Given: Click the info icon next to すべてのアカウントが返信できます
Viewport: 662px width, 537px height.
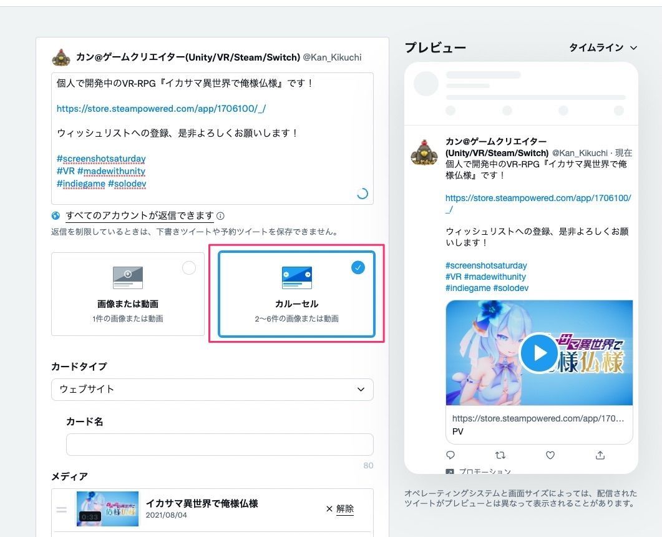Looking at the screenshot, I should 220,216.
